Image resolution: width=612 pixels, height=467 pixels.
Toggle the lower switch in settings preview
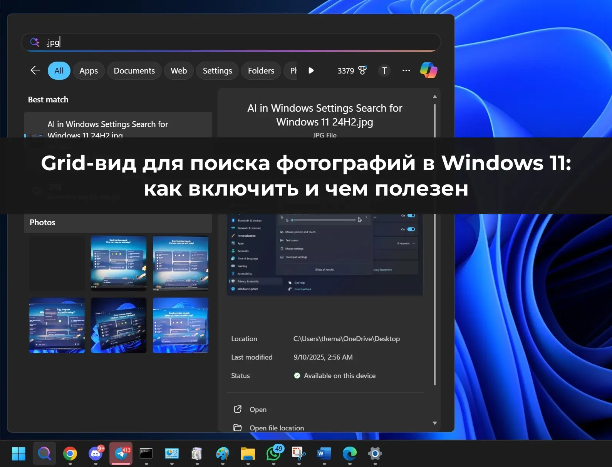pos(411,229)
